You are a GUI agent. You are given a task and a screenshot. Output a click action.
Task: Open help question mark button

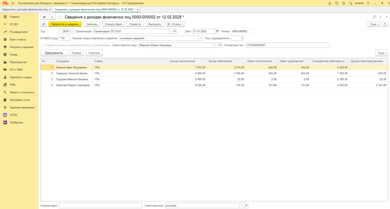[385, 24]
